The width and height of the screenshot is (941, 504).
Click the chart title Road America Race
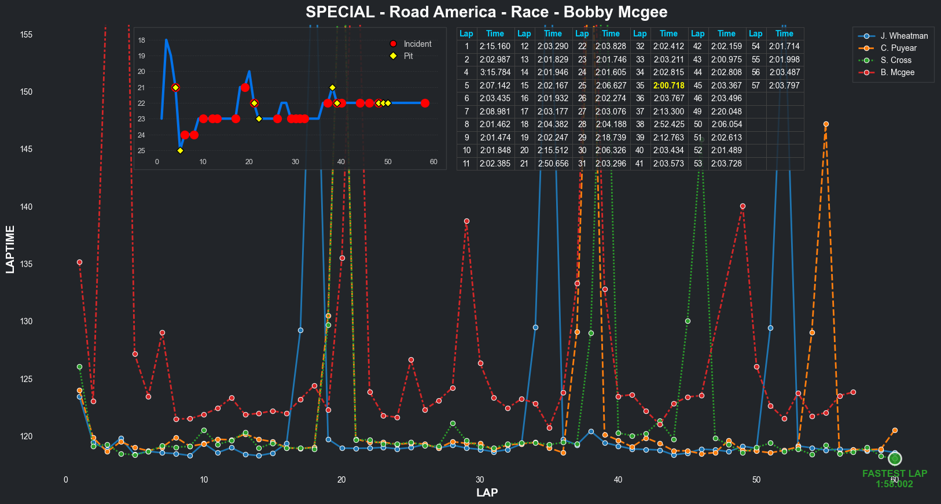point(486,12)
